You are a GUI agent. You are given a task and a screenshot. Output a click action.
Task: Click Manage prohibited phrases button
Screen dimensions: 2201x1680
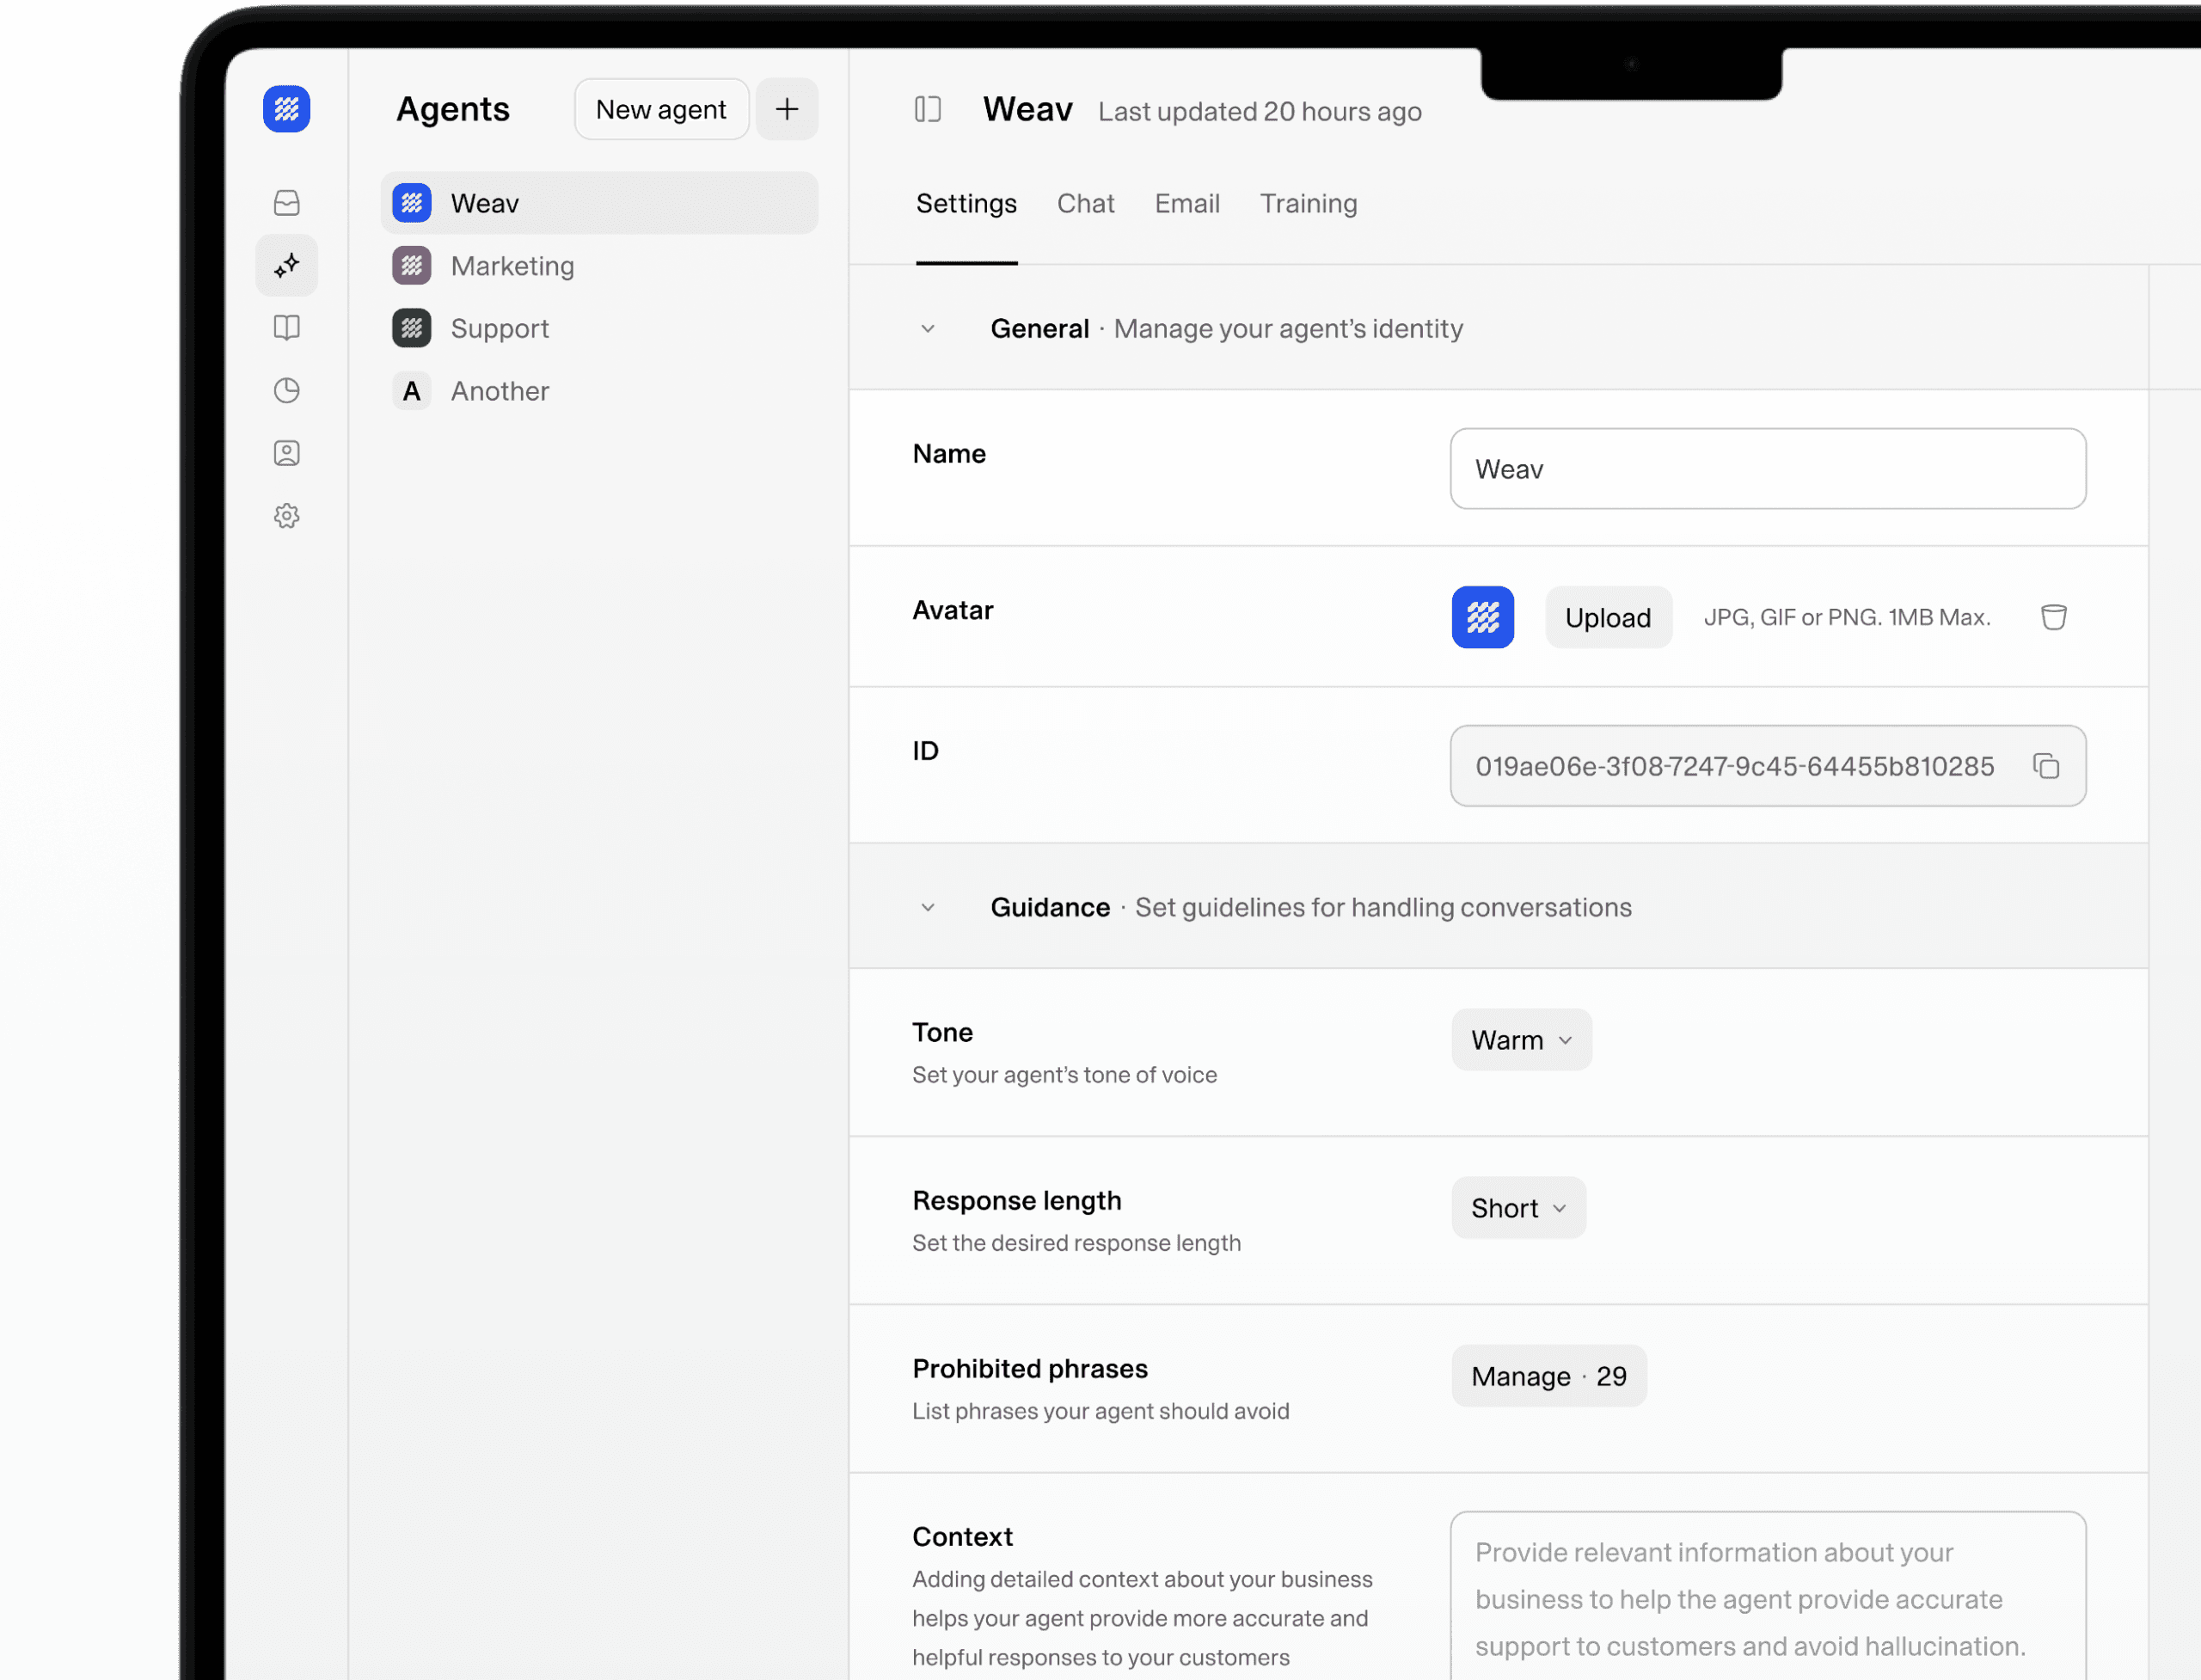[1548, 1376]
